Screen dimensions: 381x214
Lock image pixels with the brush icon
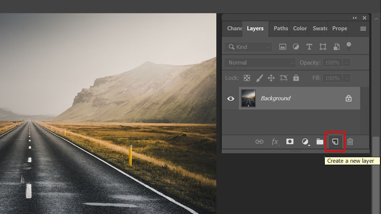[x=259, y=78]
